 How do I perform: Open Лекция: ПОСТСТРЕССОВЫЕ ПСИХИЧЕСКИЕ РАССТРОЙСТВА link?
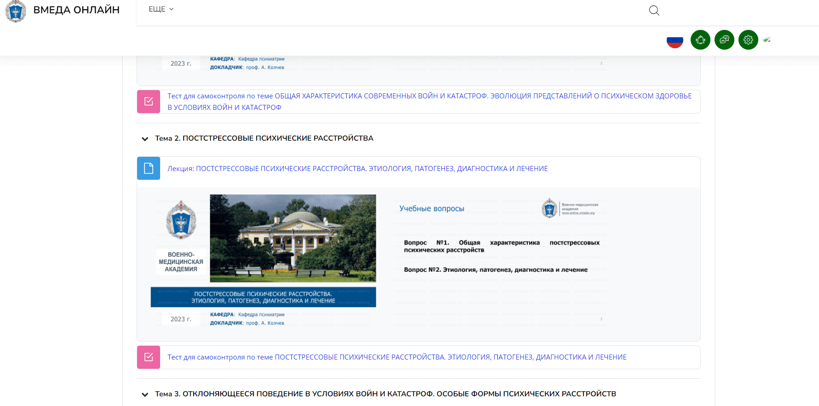(x=358, y=169)
